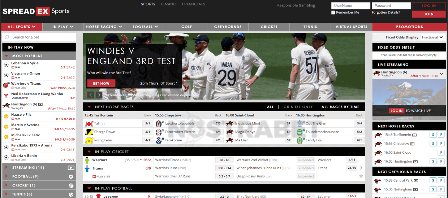
Task: Click the horse icon beside 15:45 Turffontein in sidebar
Action: point(378,135)
